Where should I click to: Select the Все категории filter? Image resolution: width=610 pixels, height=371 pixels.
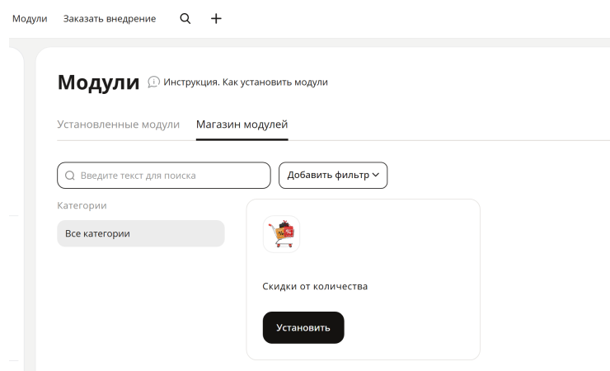(141, 233)
